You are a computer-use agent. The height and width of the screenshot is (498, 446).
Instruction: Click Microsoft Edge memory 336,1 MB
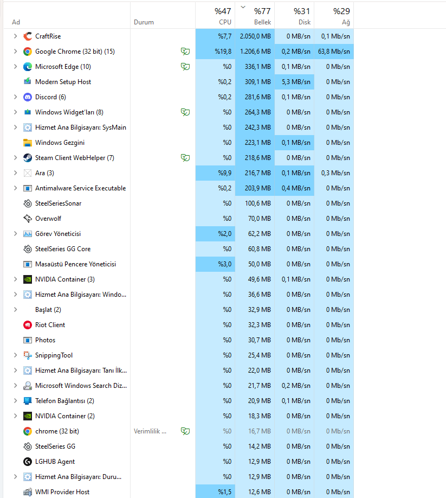pos(257,67)
